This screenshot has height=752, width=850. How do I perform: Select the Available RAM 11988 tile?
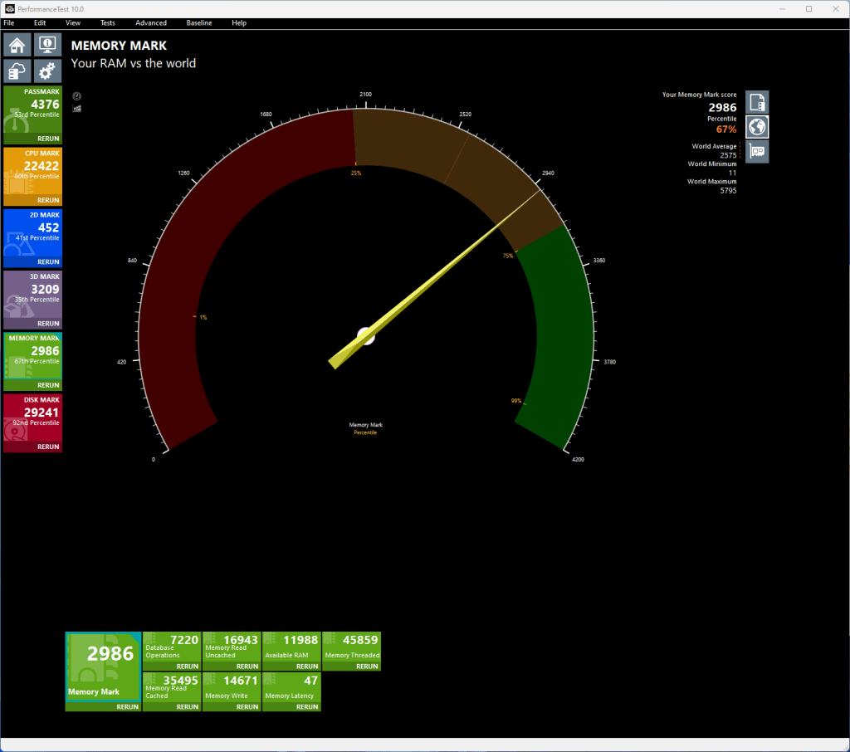(291, 647)
